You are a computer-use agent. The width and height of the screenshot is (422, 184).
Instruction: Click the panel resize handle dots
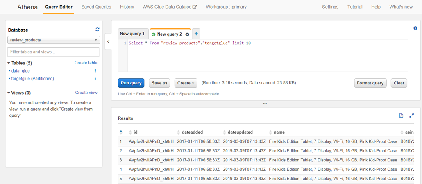point(265,104)
